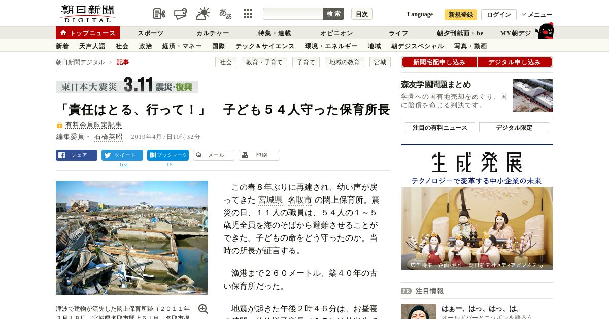Click the 有料会員限定記事 link

pyautogui.click(x=94, y=125)
